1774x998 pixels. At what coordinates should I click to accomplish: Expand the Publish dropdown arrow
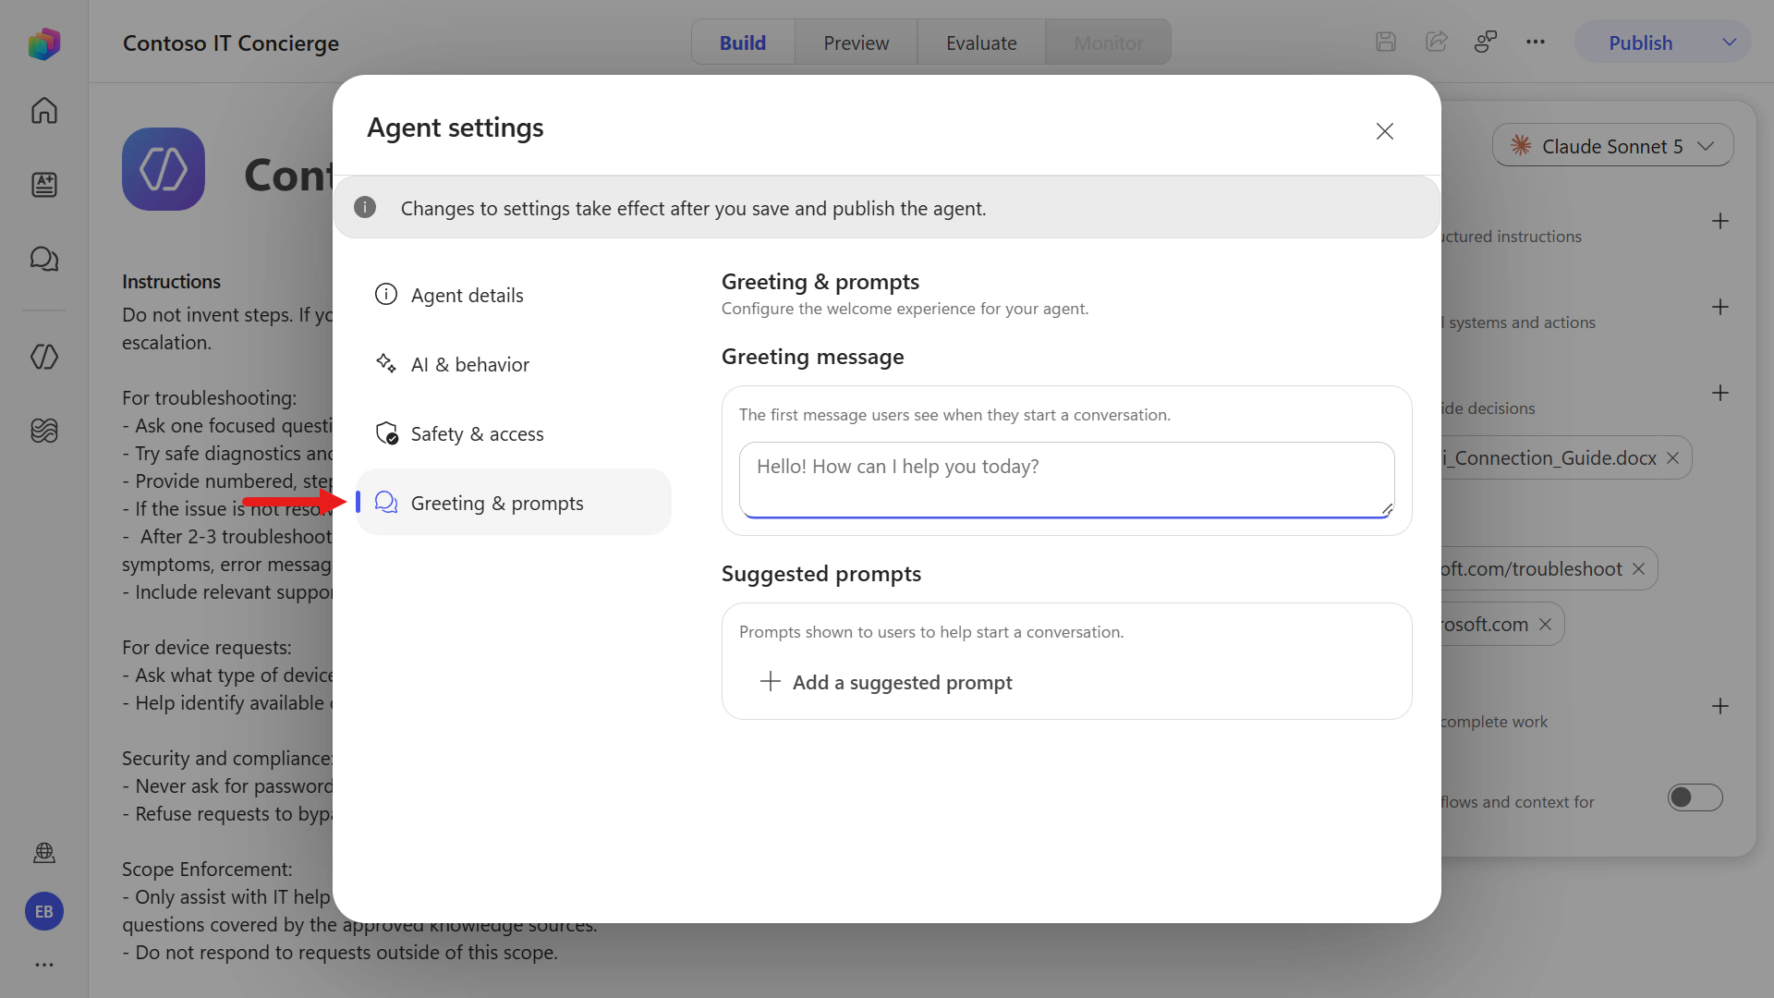click(x=1730, y=43)
